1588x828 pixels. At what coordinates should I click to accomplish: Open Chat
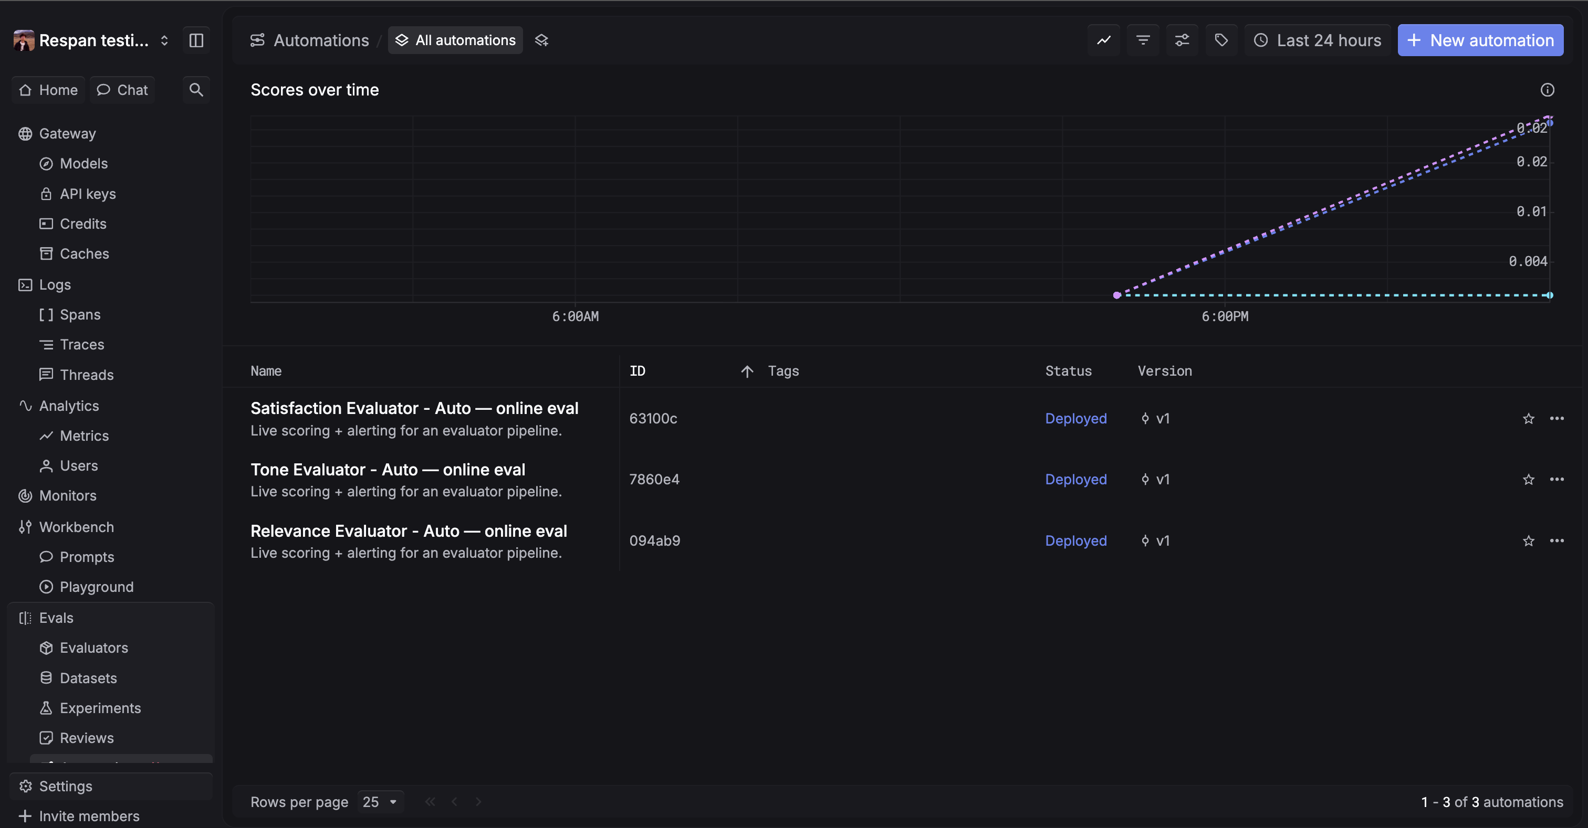tap(122, 90)
